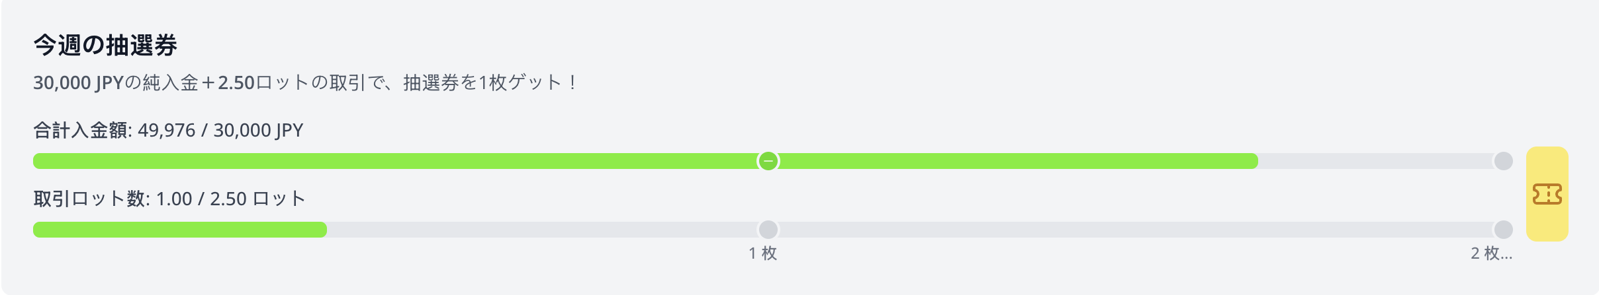Click green filled part of lot progress bar
The image size is (1599, 295).
(x=180, y=230)
